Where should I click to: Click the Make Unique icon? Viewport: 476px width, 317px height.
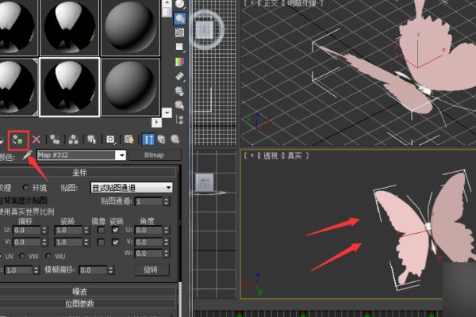pyautogui.click(x=73, y=139)
